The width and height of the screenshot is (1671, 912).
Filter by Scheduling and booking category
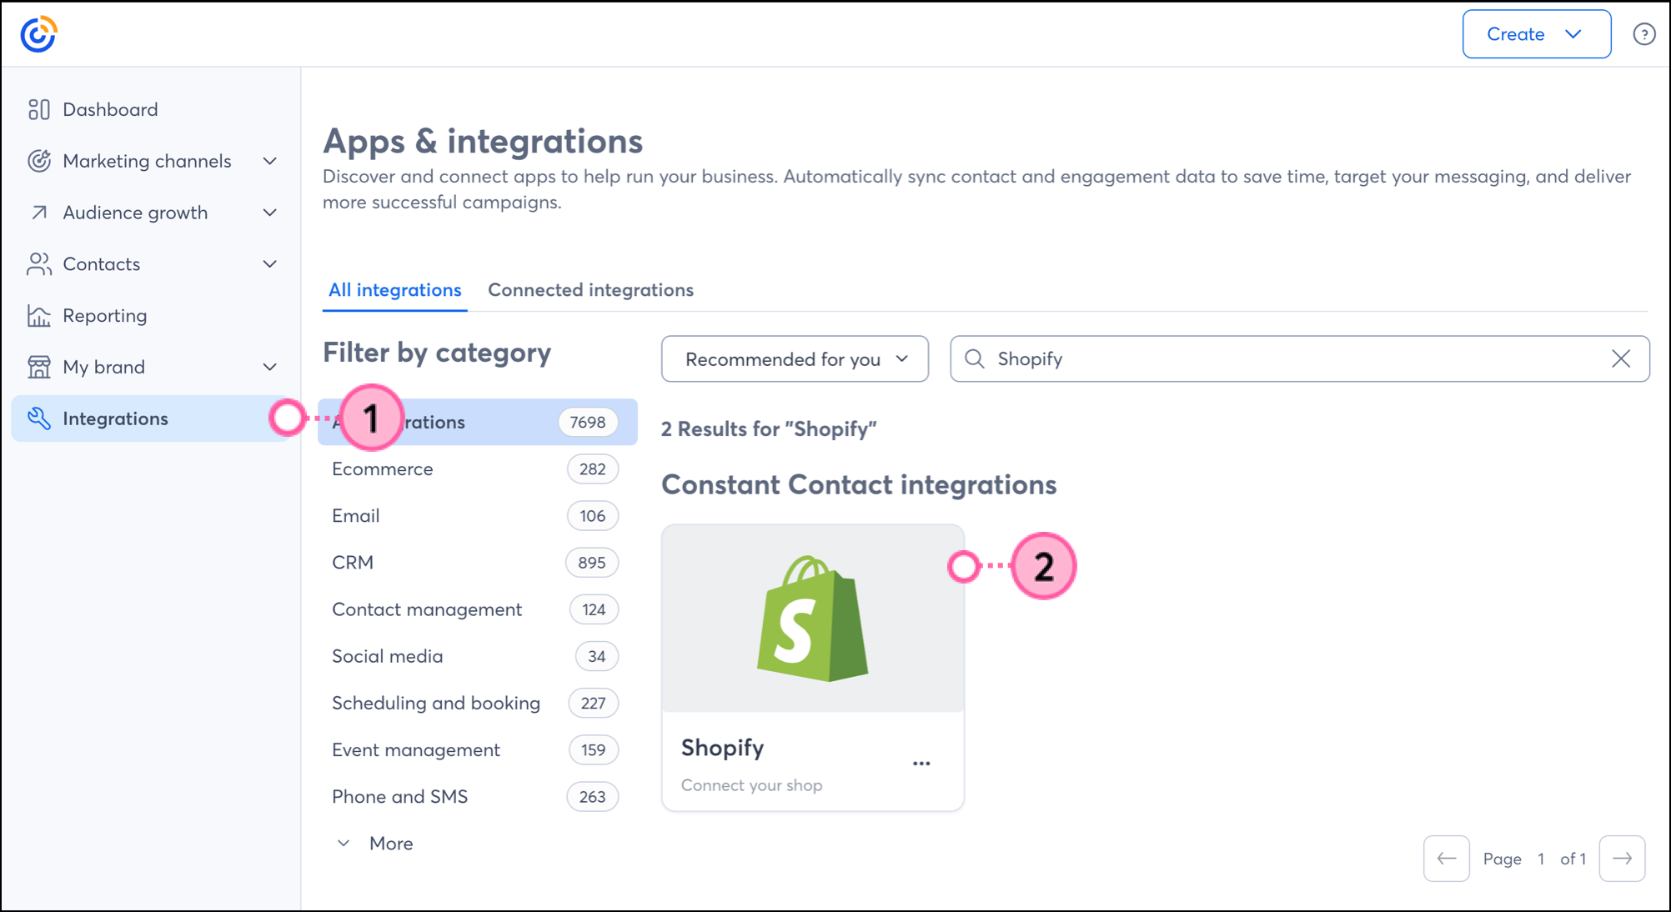pyautogui.click(x=477, y=703)
